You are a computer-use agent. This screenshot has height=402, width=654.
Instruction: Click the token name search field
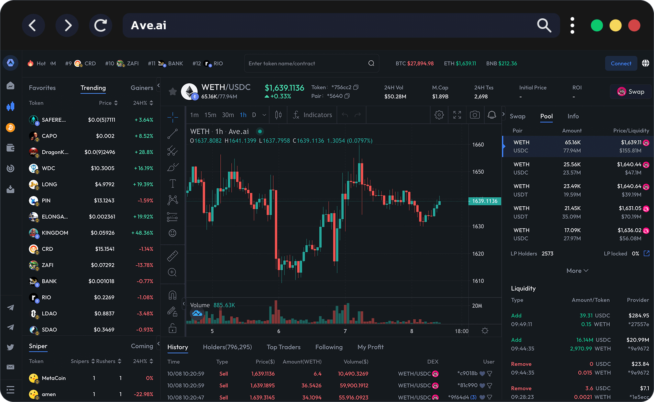click(x=305, y=63)
